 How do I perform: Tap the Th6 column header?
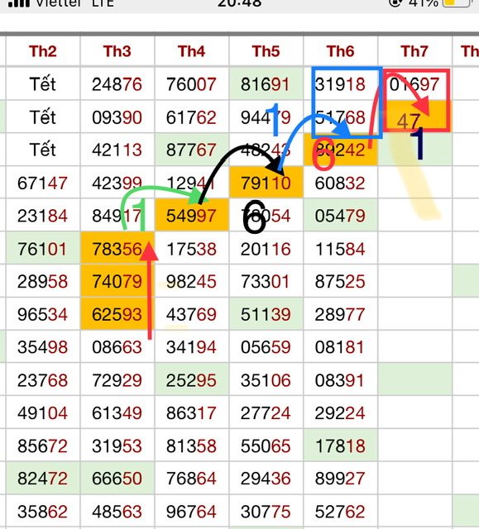(340, 51)
